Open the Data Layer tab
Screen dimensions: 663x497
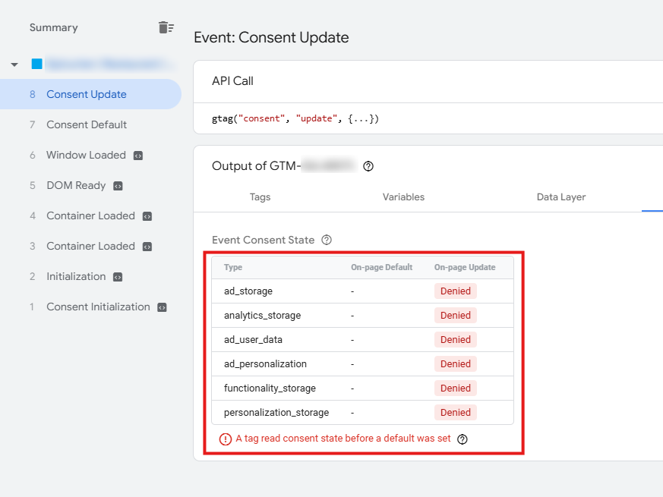pyautogui.click(x=561, y=197)
